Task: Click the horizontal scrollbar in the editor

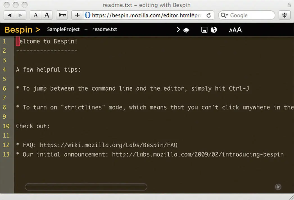Action: (86, 187)
